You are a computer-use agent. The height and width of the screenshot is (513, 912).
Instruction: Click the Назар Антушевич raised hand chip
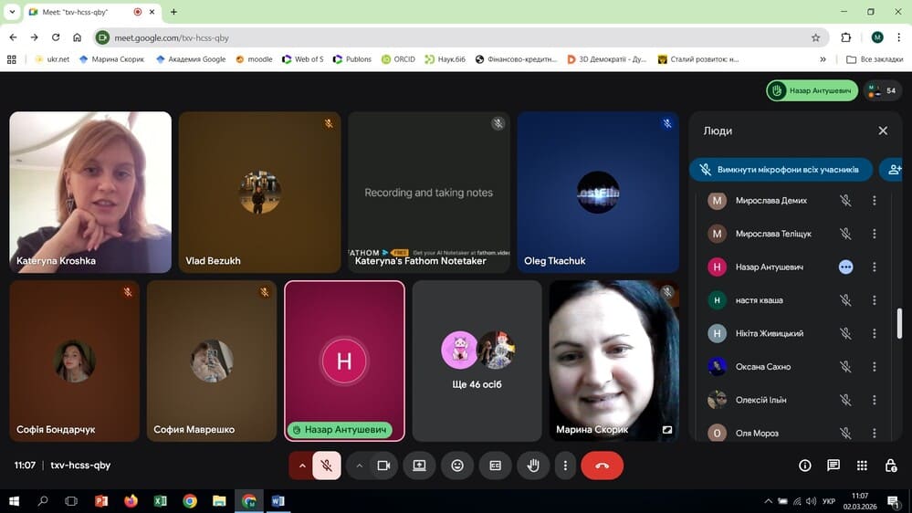812,90
